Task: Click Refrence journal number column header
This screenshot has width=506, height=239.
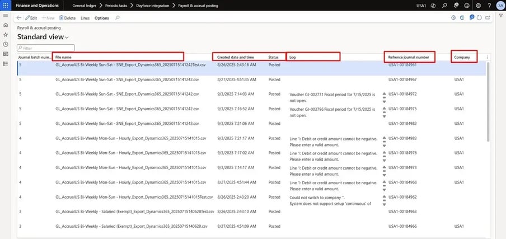Action: 410,57
